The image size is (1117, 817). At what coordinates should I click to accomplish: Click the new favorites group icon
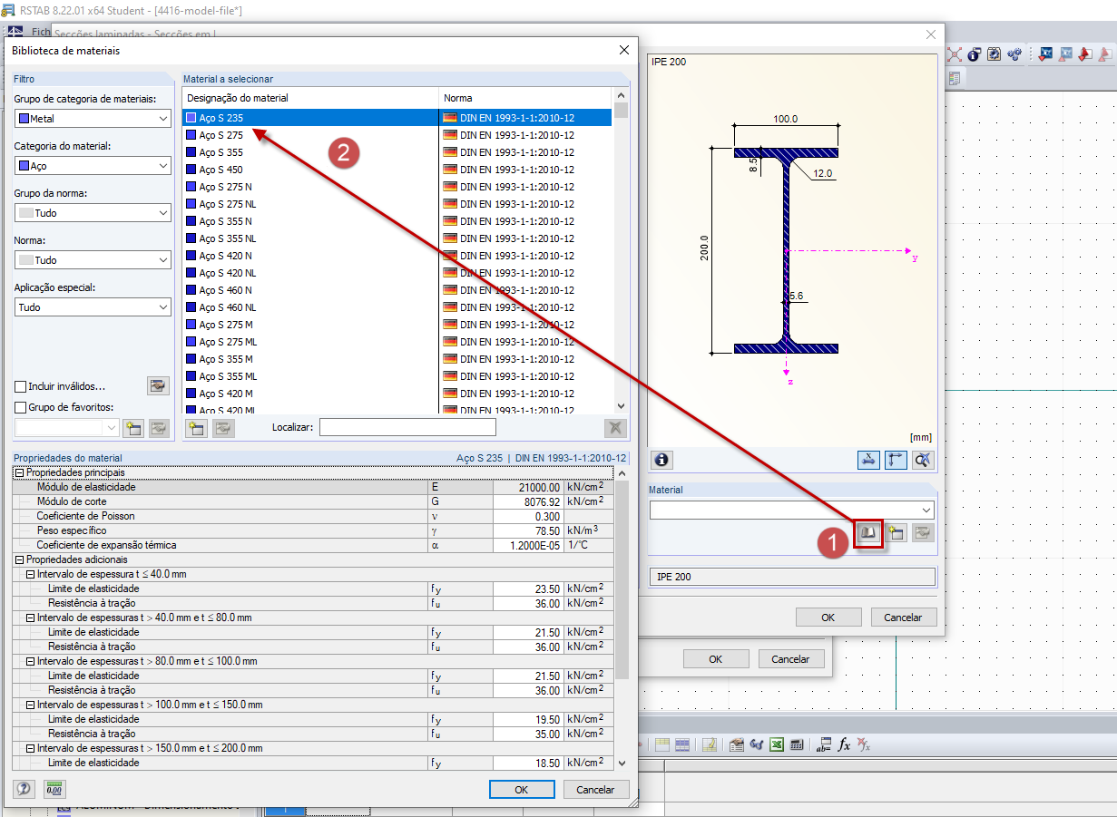tap(133, 427)
